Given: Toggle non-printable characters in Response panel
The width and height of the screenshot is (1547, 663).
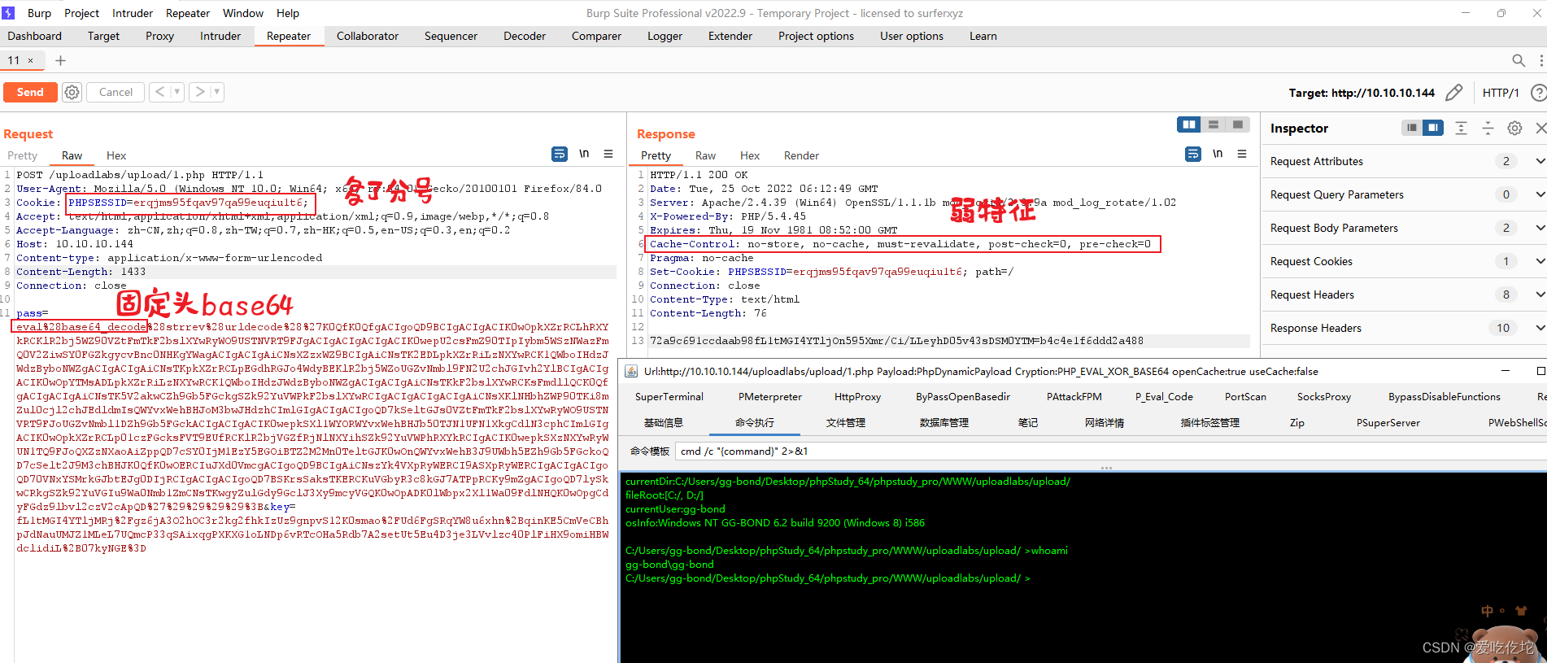Looking at the screenshot, I should coord(1218,154).
